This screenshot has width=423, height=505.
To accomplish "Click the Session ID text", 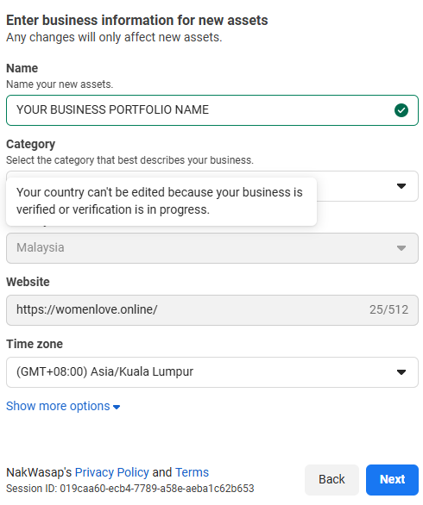I will coord(130,489).
